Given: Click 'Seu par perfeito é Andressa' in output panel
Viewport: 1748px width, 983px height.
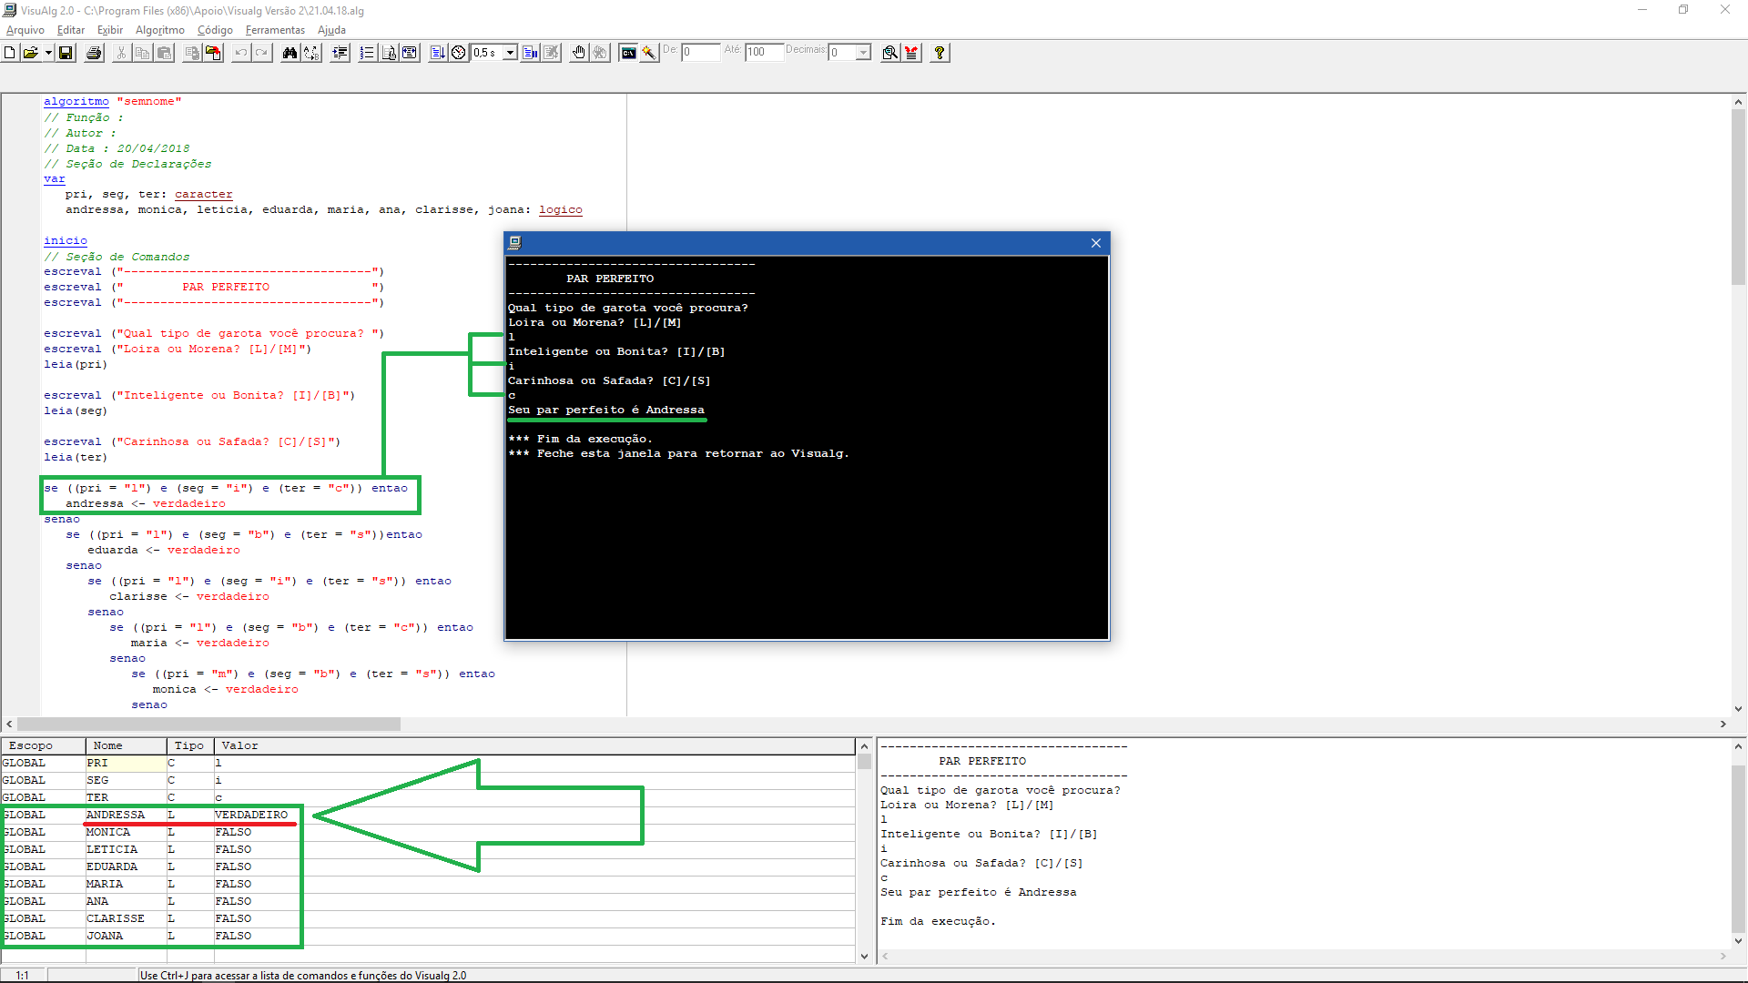Looking at the screenshot, I should [978, 893].
